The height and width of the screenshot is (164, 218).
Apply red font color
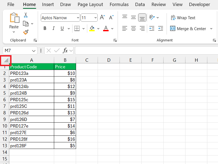(106, 29)
